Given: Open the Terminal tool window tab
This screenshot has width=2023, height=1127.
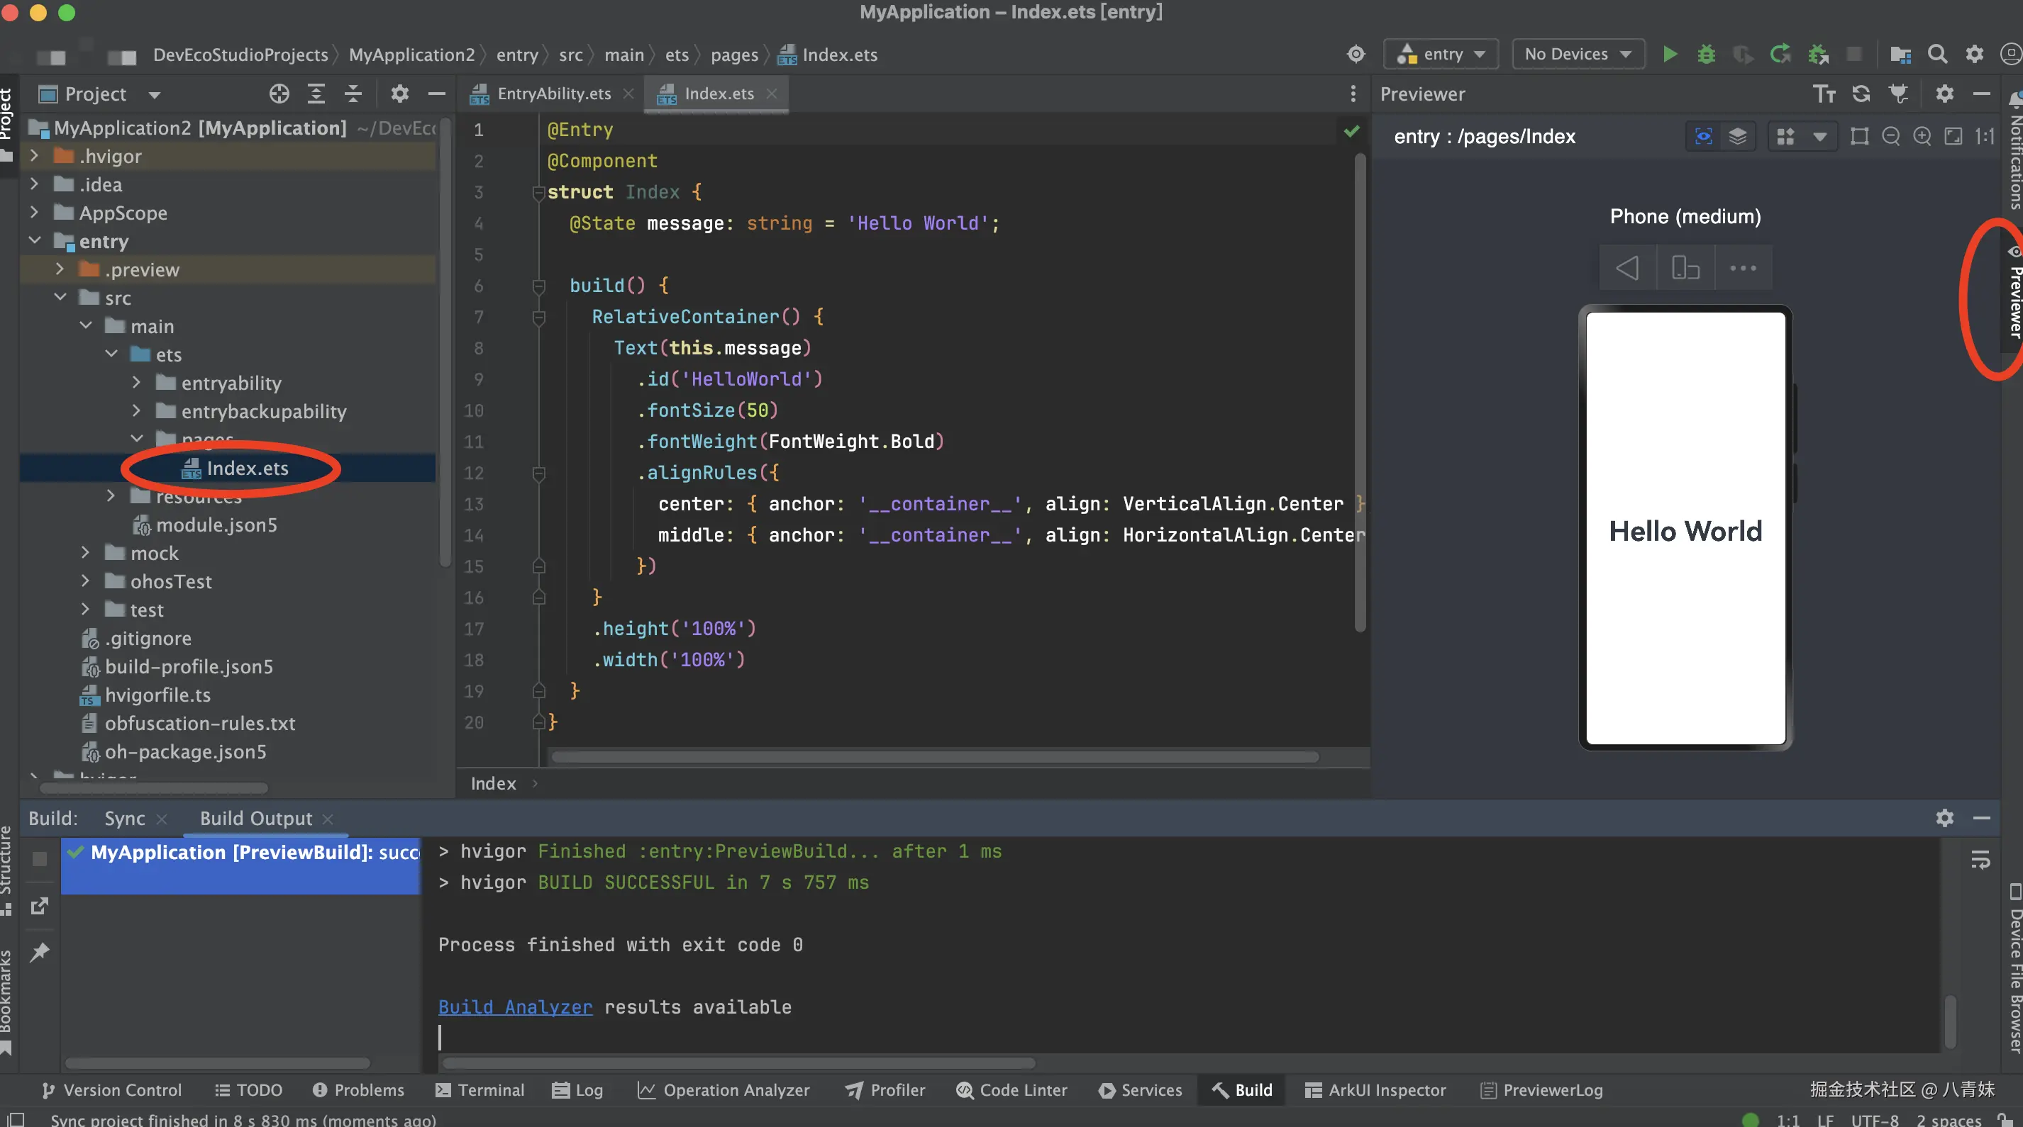Looking at the screenshot, I should point(480,1090).
